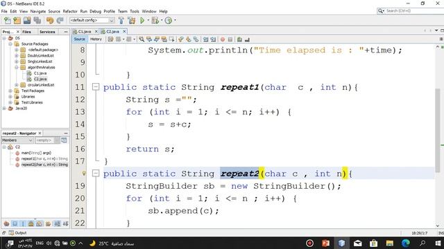
Task: Toggle Fully Qualified Names in Navigator
Action: click(x=48, y=223)
